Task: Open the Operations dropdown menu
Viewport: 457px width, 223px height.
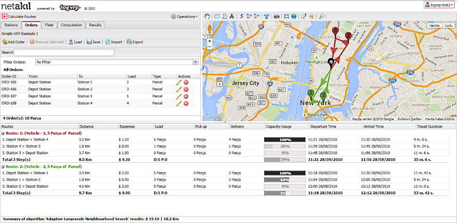Action: [x=184, y=16]
